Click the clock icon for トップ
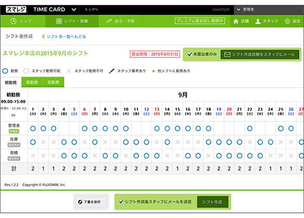This screenshot has height=218, width=304. pos(13,21)
